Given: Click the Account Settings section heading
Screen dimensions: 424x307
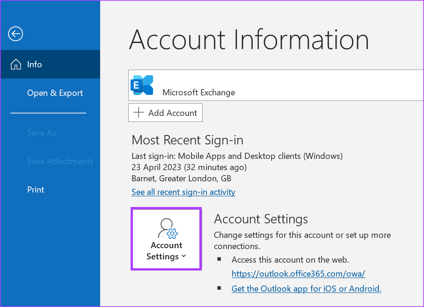Looking at the screenshot, I should [x=261, y=219].
